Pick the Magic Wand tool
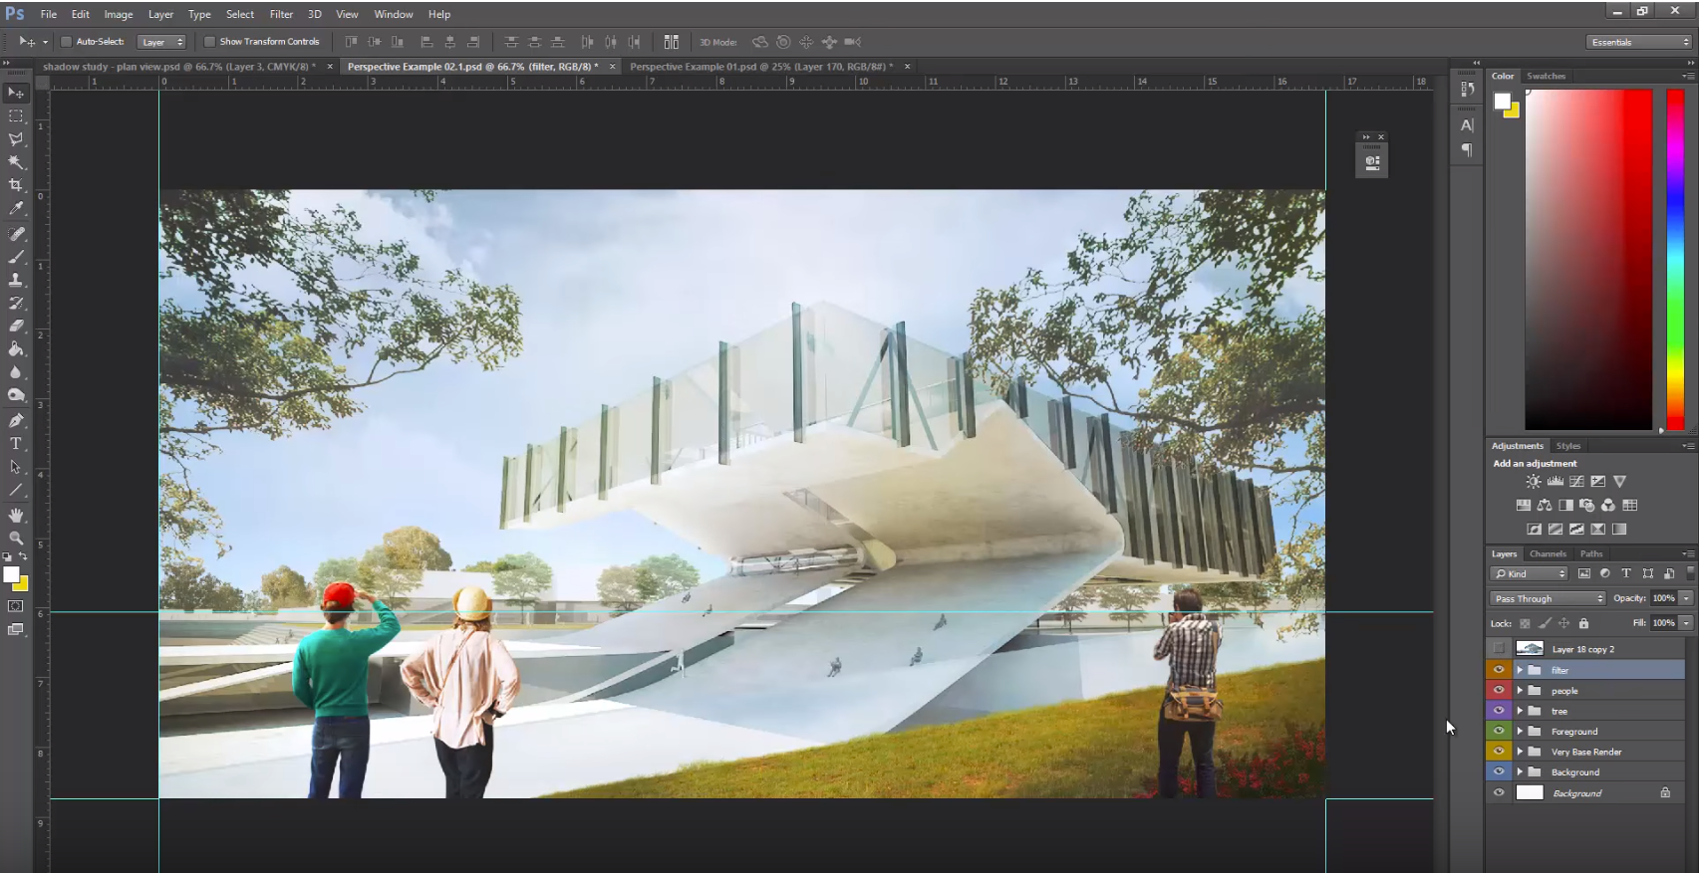This screenshot has height=873, width=1699. point(16,162)
